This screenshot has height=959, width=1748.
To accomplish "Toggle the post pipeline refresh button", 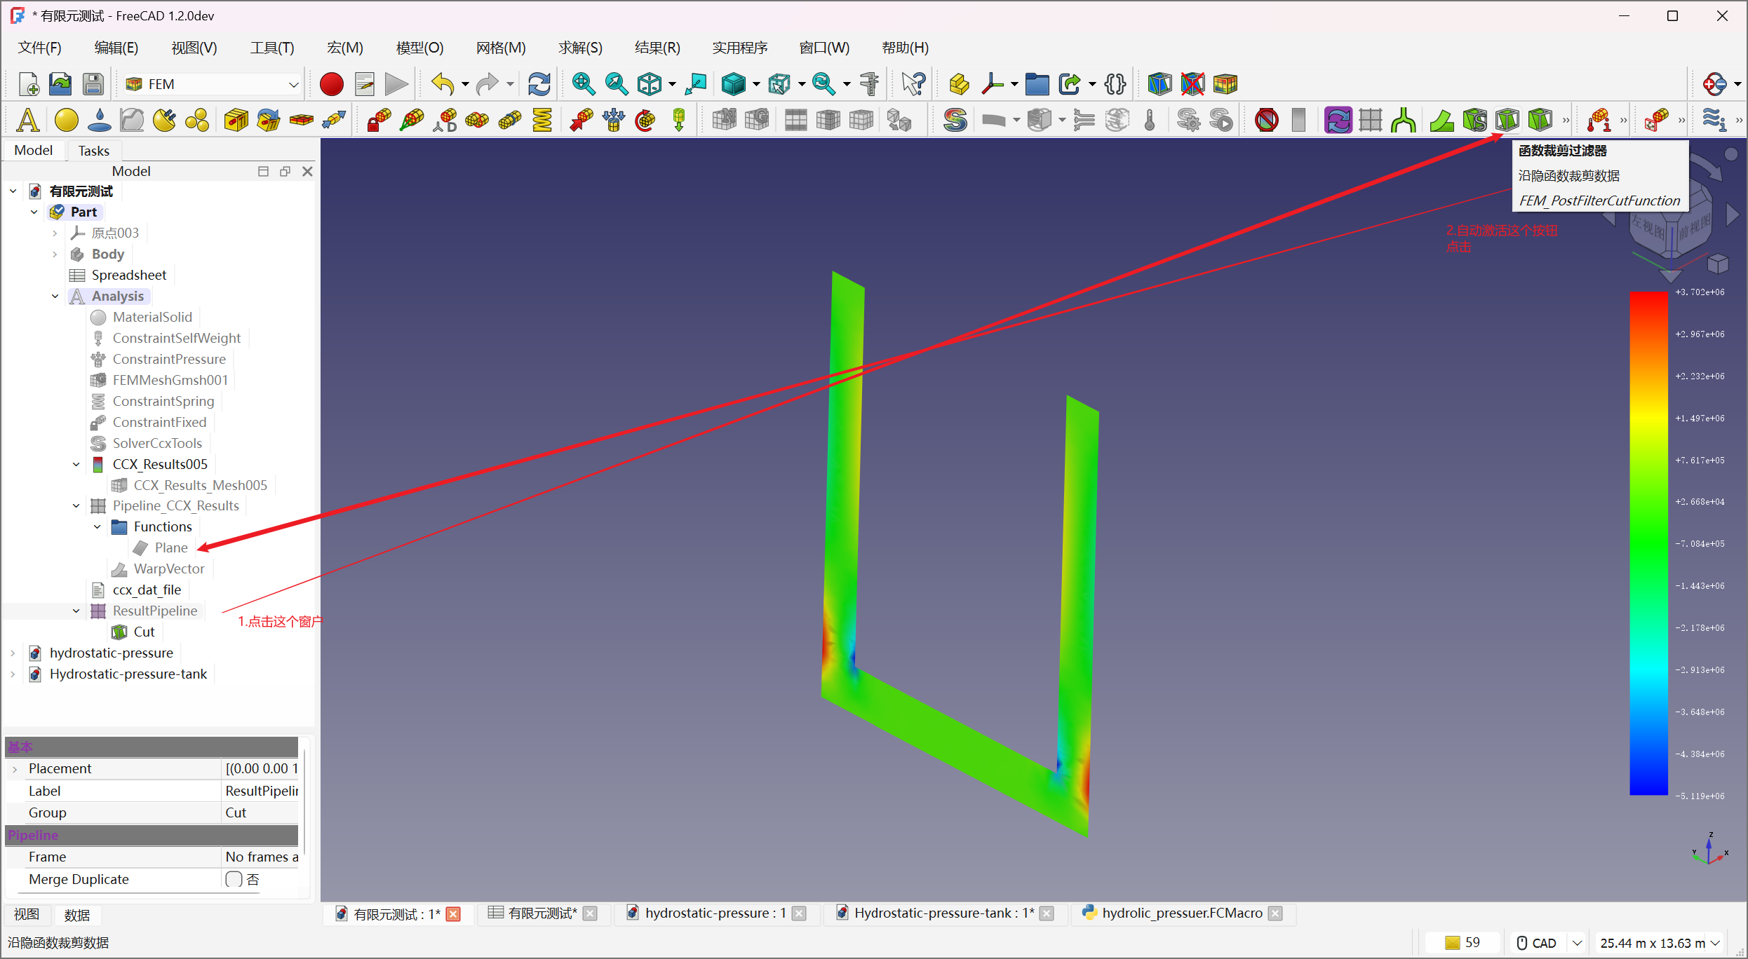I will tap(1338, 120).
